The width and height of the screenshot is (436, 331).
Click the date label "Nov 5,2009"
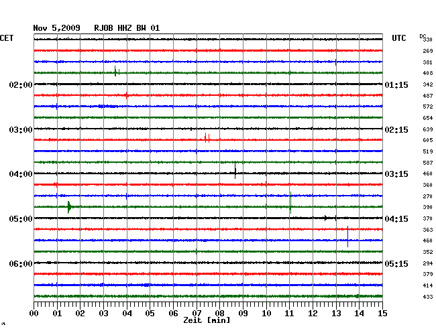click(x=57, y=28)
